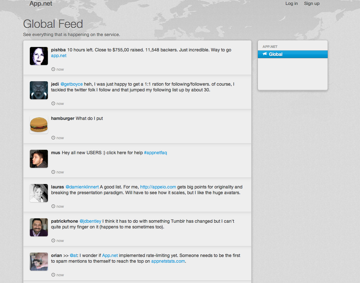Open the @at mention in orian's post
The image size is (360, 283).
click(74, 255)
